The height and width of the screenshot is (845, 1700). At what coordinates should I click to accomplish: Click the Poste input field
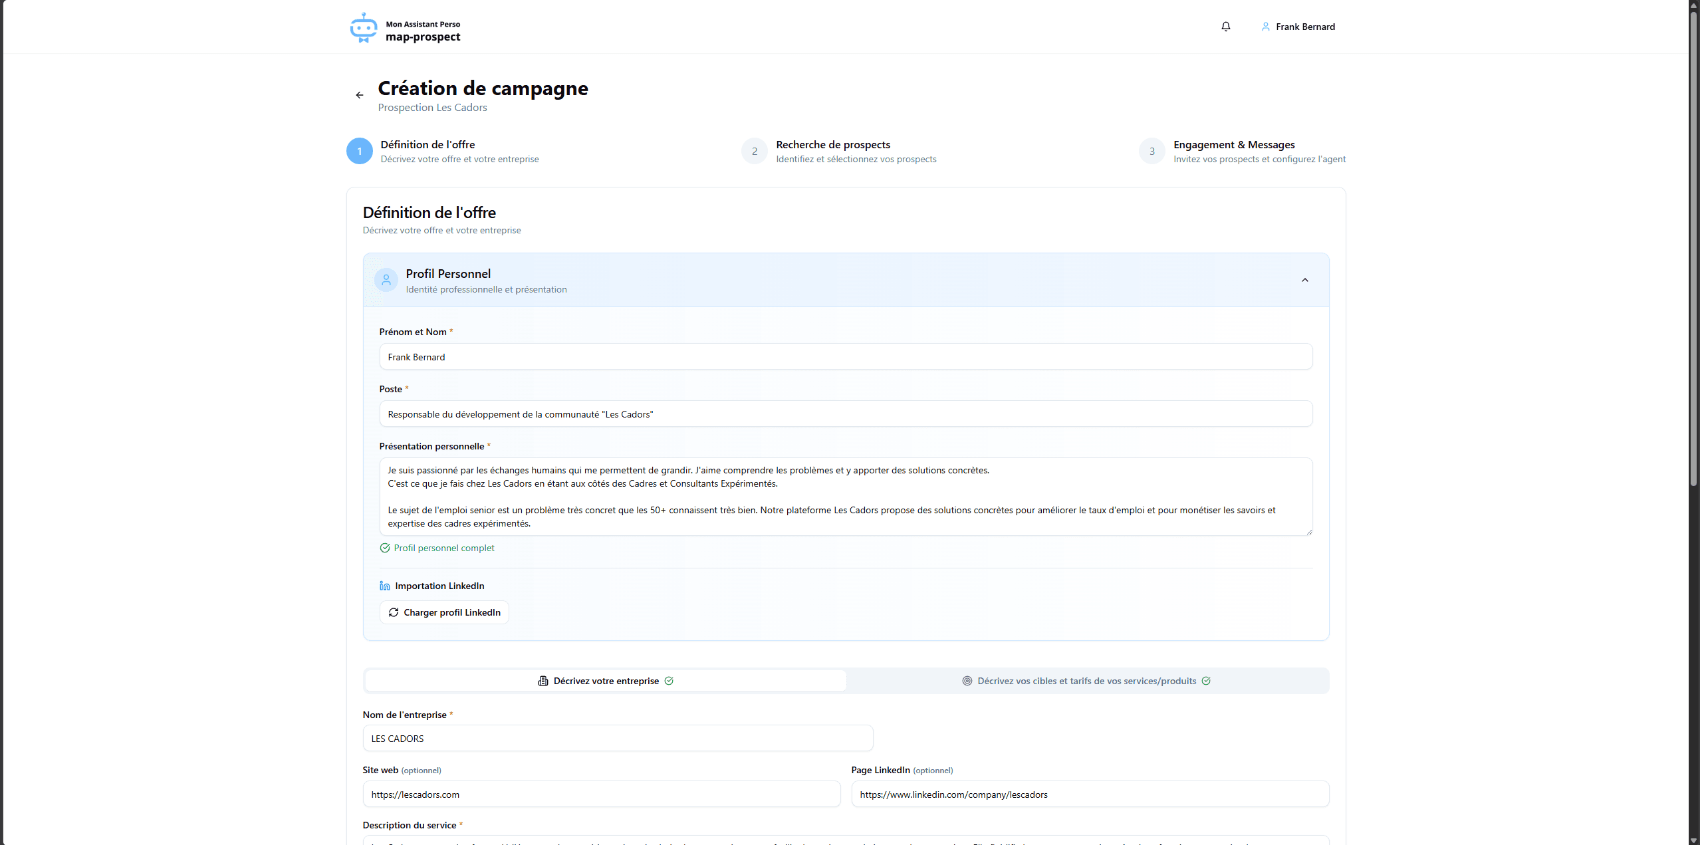pyautogui.click(x=846, y=414)
